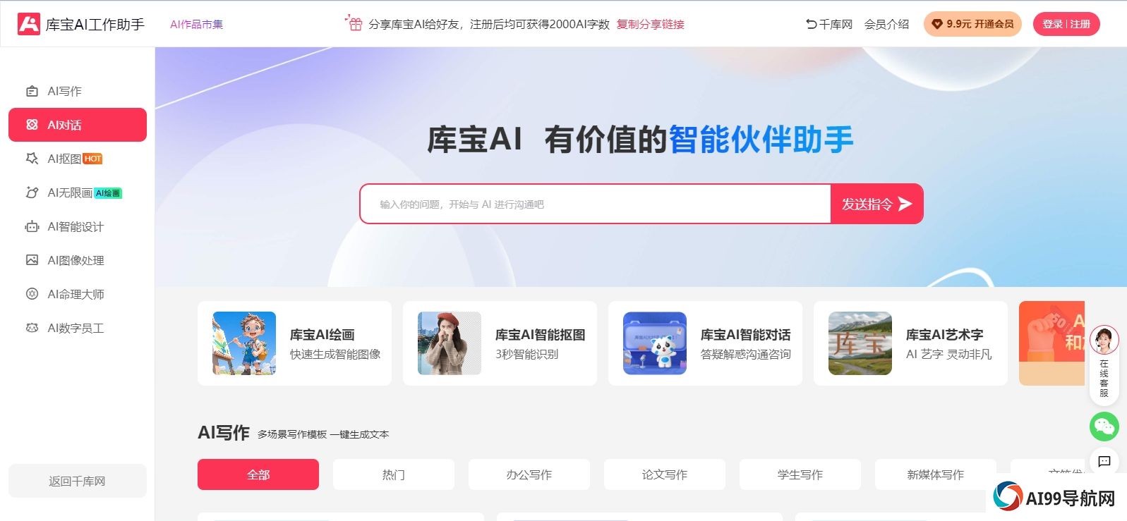The height and width of the screenshot is (521, 1127).
Task: Click the 在线客服 vertical label
Action: pos(1104,379)
